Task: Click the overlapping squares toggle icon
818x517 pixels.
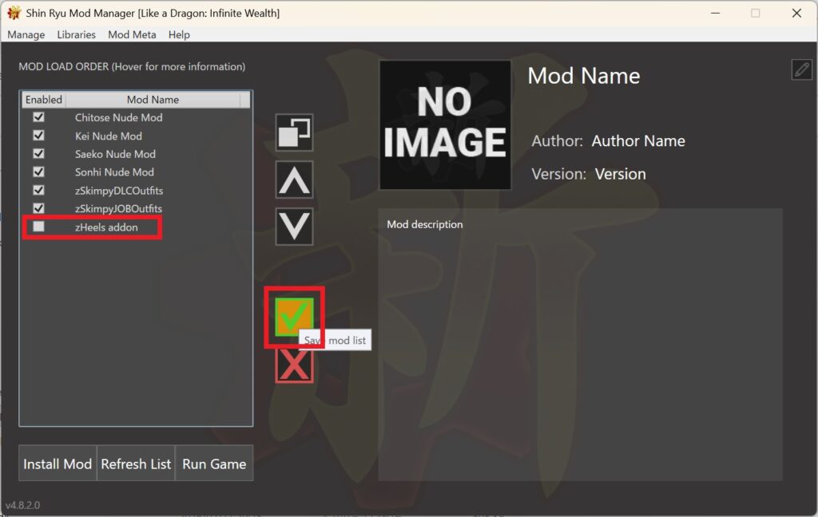Action: click(294, 132)
